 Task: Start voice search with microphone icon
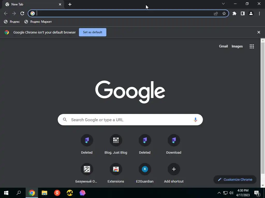click(196, 120)
